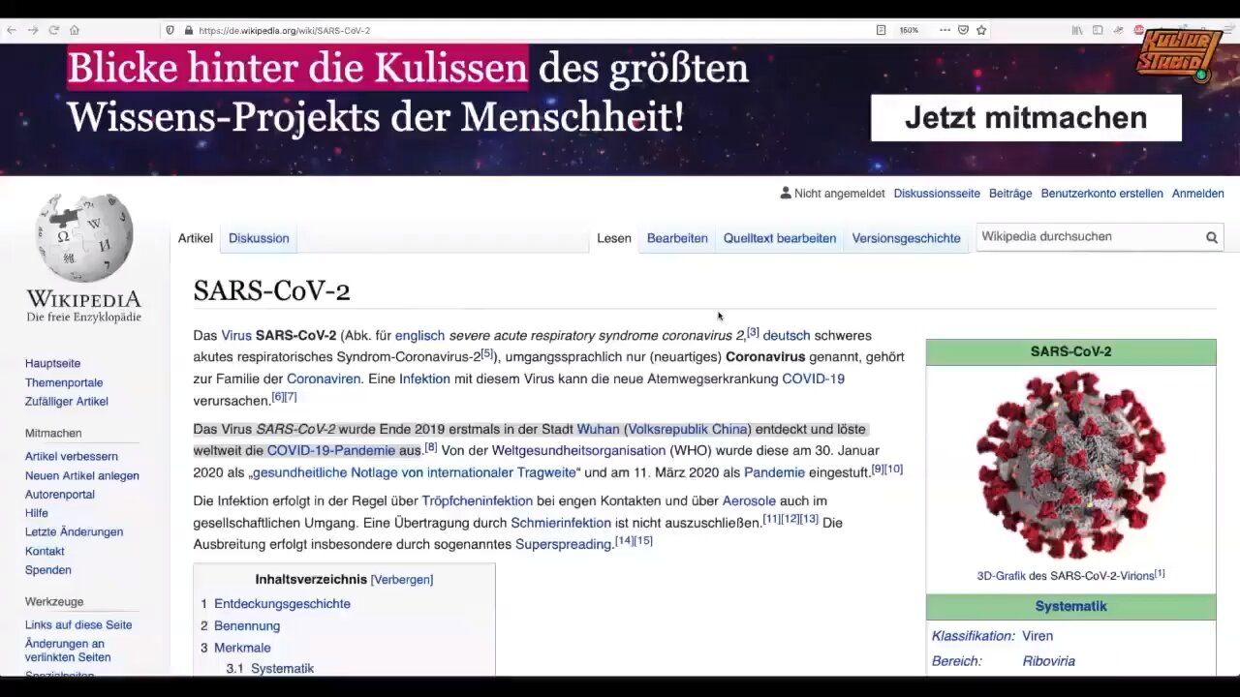The height and width of the screenshot is (697, 1240).
Task: Jump to Benennung in contents
Action: [247, 626]
